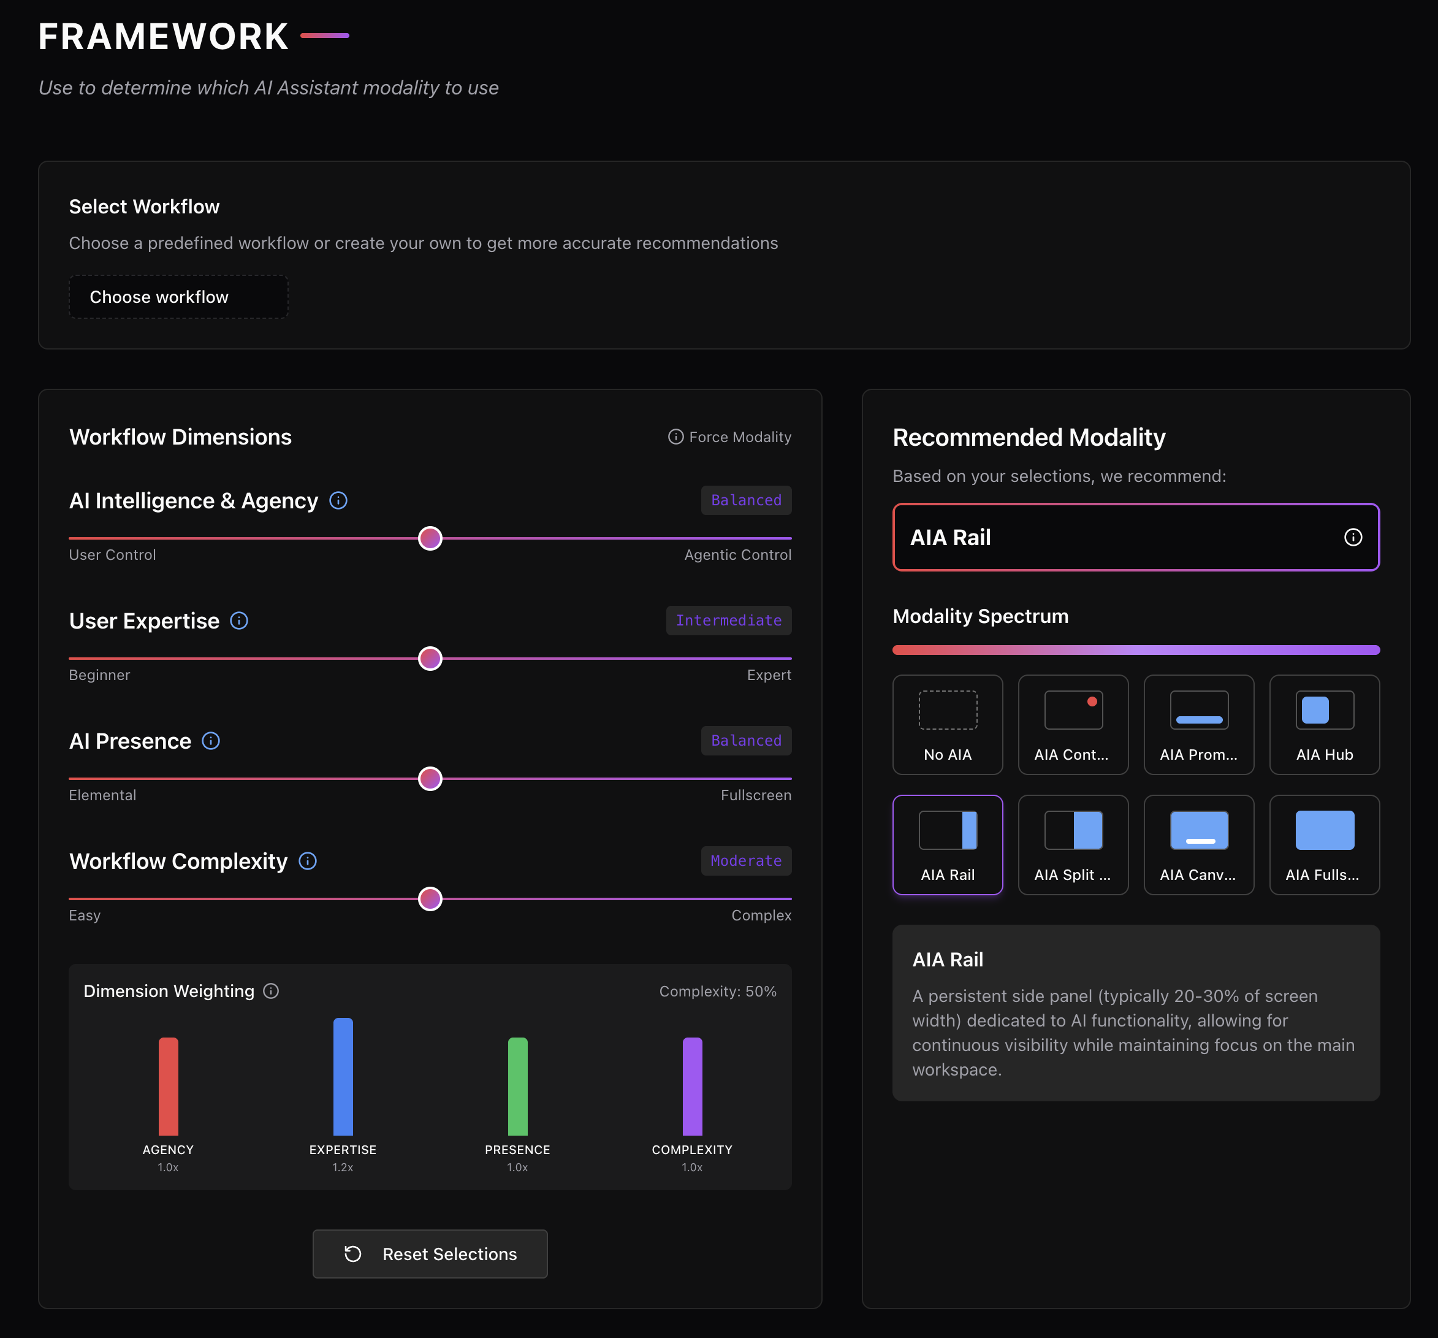Open the Choose workflow dropdown
The height and width of the screenshot is (1338, 1438).
pyautogui.click(x=178, y=297)
